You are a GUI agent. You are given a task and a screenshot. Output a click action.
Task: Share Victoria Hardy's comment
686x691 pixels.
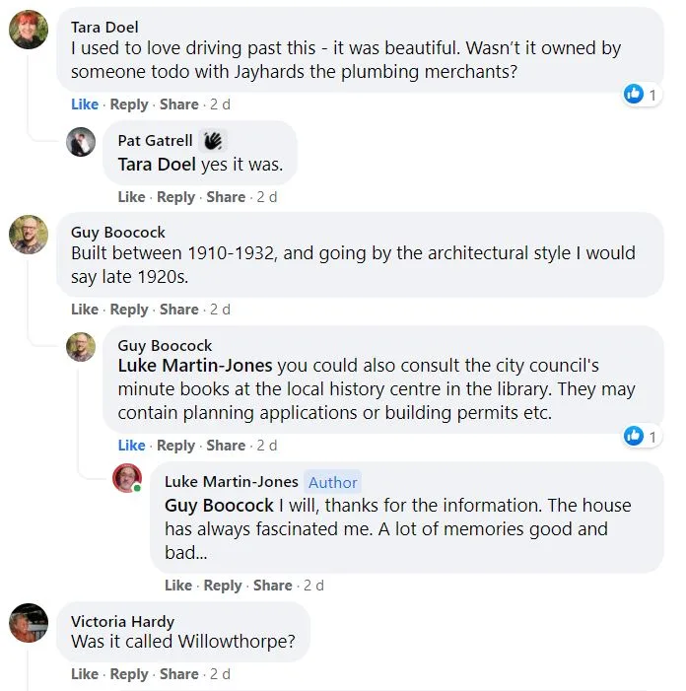pos(178,674)
